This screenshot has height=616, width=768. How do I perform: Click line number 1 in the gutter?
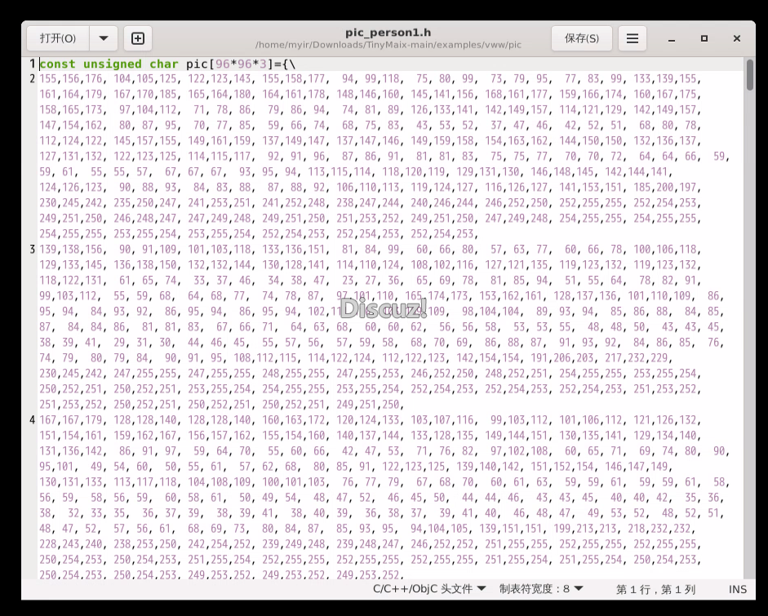click(31, 63)
